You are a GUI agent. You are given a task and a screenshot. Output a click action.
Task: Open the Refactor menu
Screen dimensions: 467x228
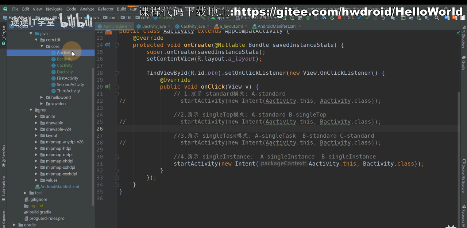(x=105, y=9)
